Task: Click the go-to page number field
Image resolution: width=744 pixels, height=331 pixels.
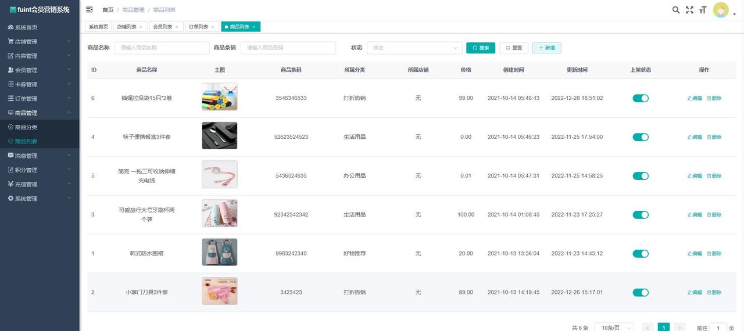Action: (718, 328)
